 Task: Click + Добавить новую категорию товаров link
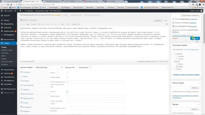(x=186, y=74)
